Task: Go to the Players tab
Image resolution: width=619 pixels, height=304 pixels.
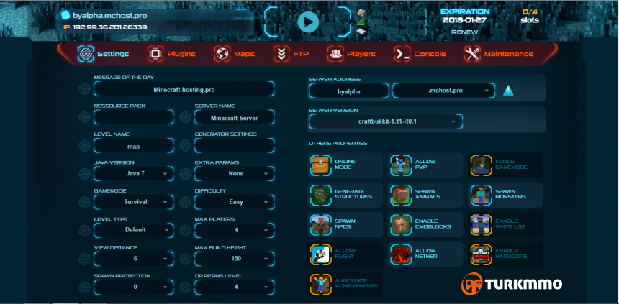Action: (x=351, y=54)
